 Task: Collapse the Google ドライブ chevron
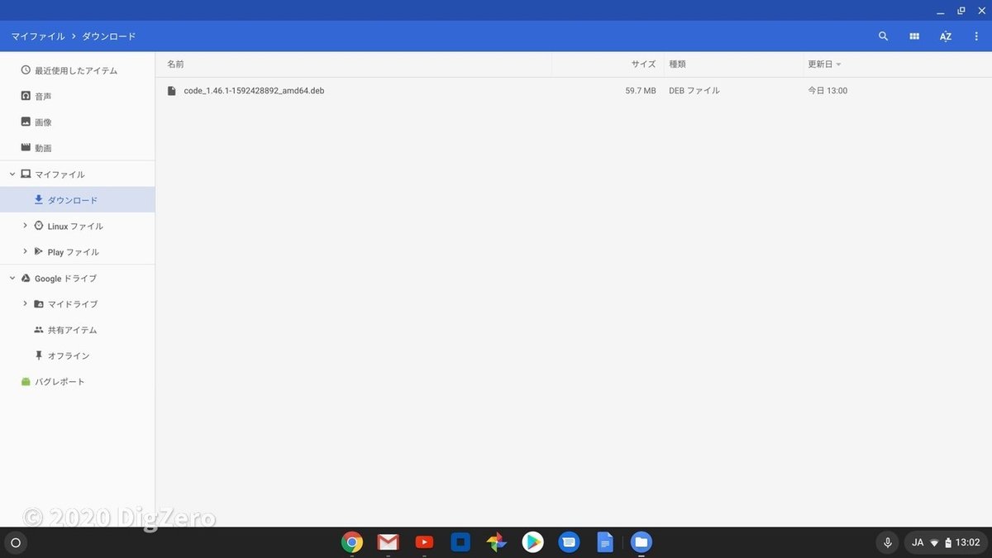tap(12, 278)
